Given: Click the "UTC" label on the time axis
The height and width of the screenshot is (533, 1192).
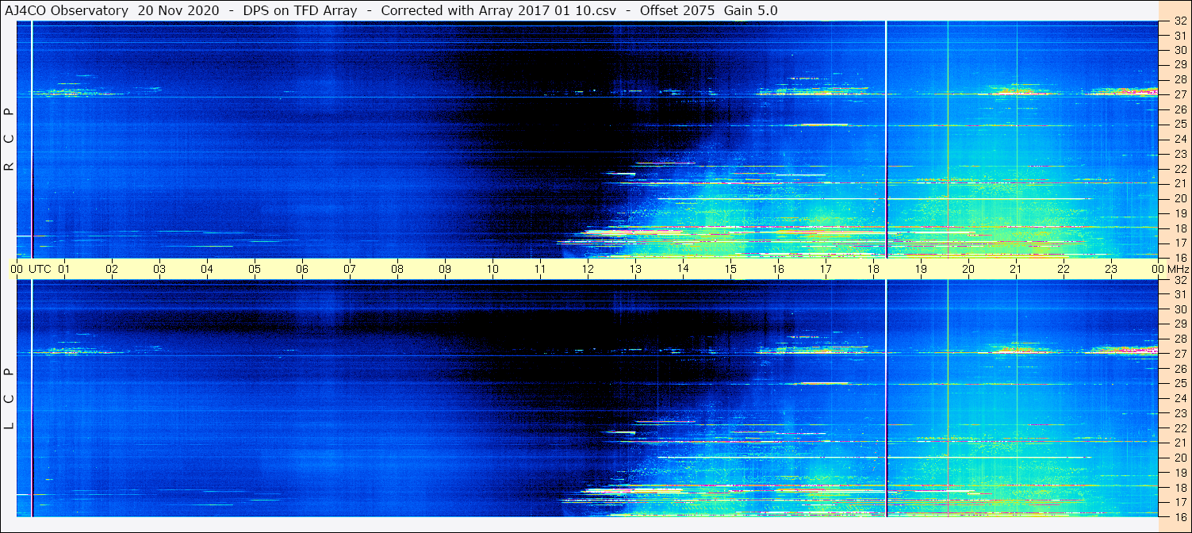Looking at the screenshot, I should pos(40,268).
